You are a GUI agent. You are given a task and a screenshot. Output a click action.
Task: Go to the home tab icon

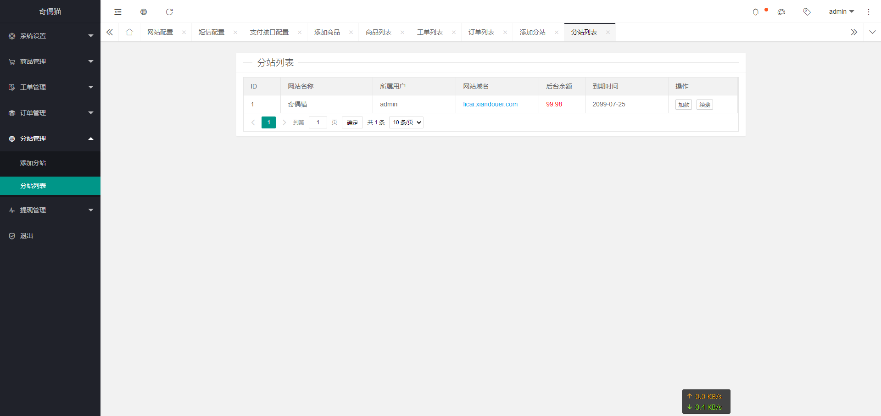pyautogui.click(x=129, y=32)
